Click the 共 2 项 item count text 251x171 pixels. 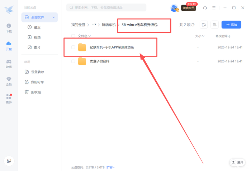pyautogui.click(x=185, y=25)
